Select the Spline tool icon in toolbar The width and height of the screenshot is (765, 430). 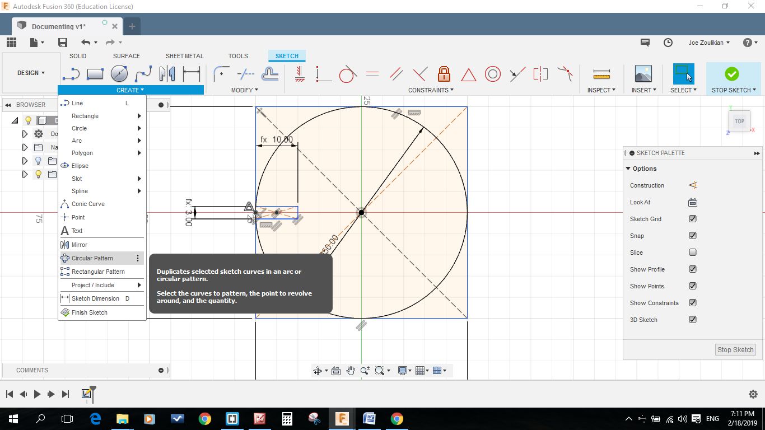[143, 73]
